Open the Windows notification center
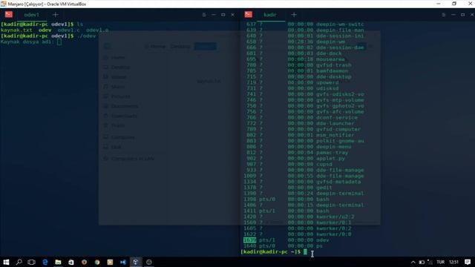475x267 pixels. [468, 262]
